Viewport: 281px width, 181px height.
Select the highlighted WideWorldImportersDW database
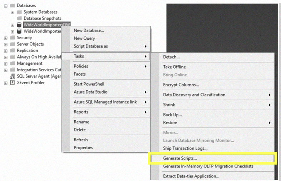coord(47,25)
